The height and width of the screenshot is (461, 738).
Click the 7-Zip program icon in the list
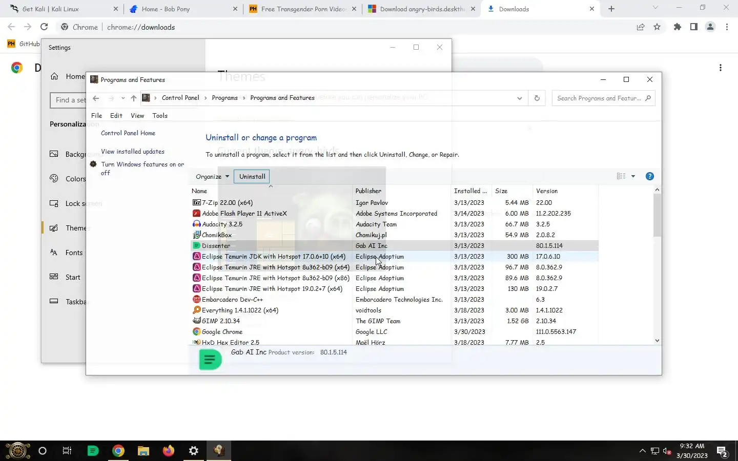click(196, 202)
